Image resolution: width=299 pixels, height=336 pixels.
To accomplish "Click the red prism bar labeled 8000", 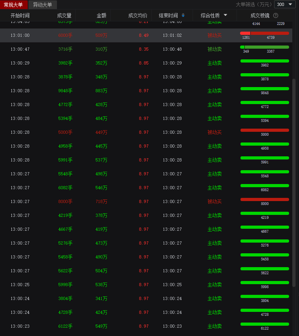I will (265, 199).
